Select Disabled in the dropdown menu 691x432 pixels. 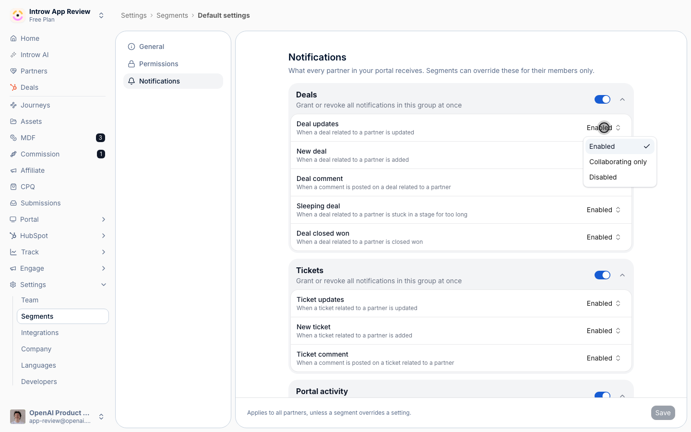click(620, 177)
